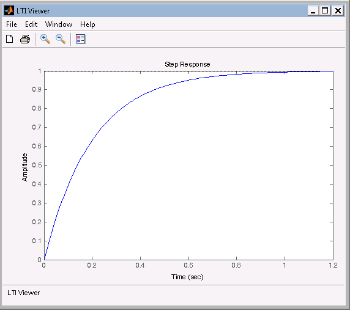Toggle the Legend icon in toolbar
The height and width of the screenshot is (311, 350).
(x=81, y=39)
